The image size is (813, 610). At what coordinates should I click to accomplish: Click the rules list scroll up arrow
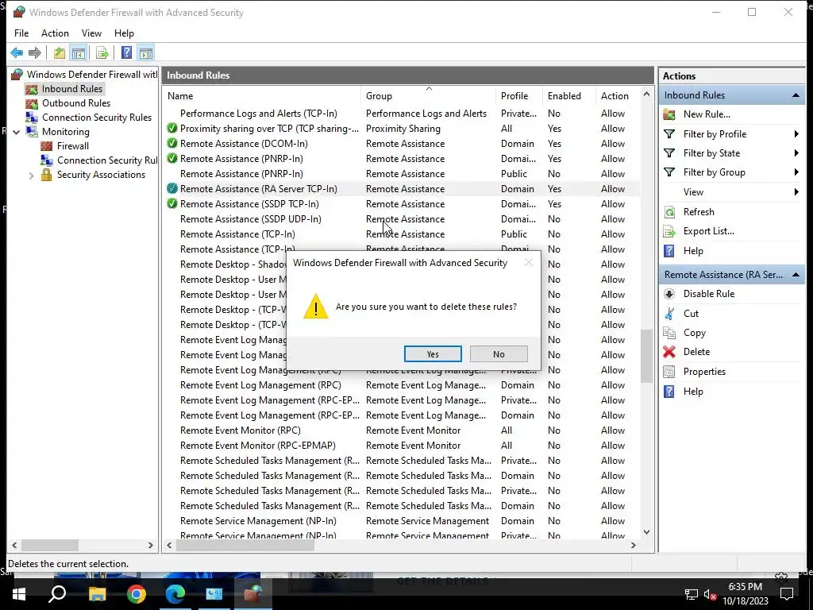click(646, 95)
